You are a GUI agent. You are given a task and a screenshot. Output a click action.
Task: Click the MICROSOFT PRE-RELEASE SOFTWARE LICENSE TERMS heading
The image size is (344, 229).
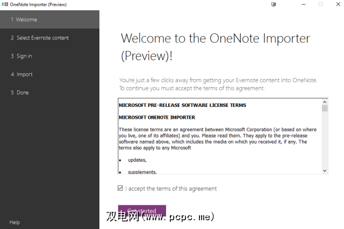182,105
